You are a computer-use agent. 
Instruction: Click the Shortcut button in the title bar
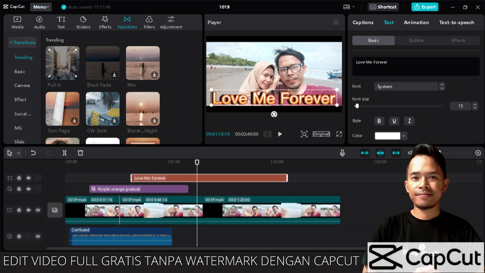click(383, 6)
